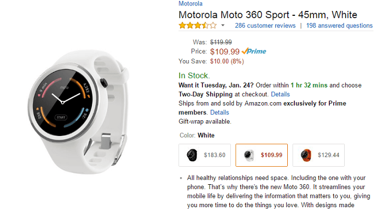Click the orange watch thumbnail icon
The image size is (383, 211).
click(306, 155)
